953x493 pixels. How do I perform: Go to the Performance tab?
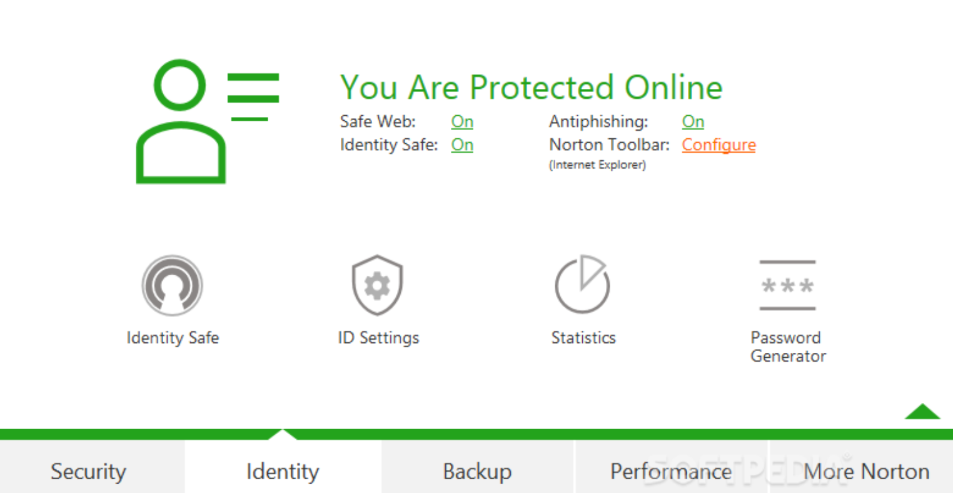click(671, 471)
